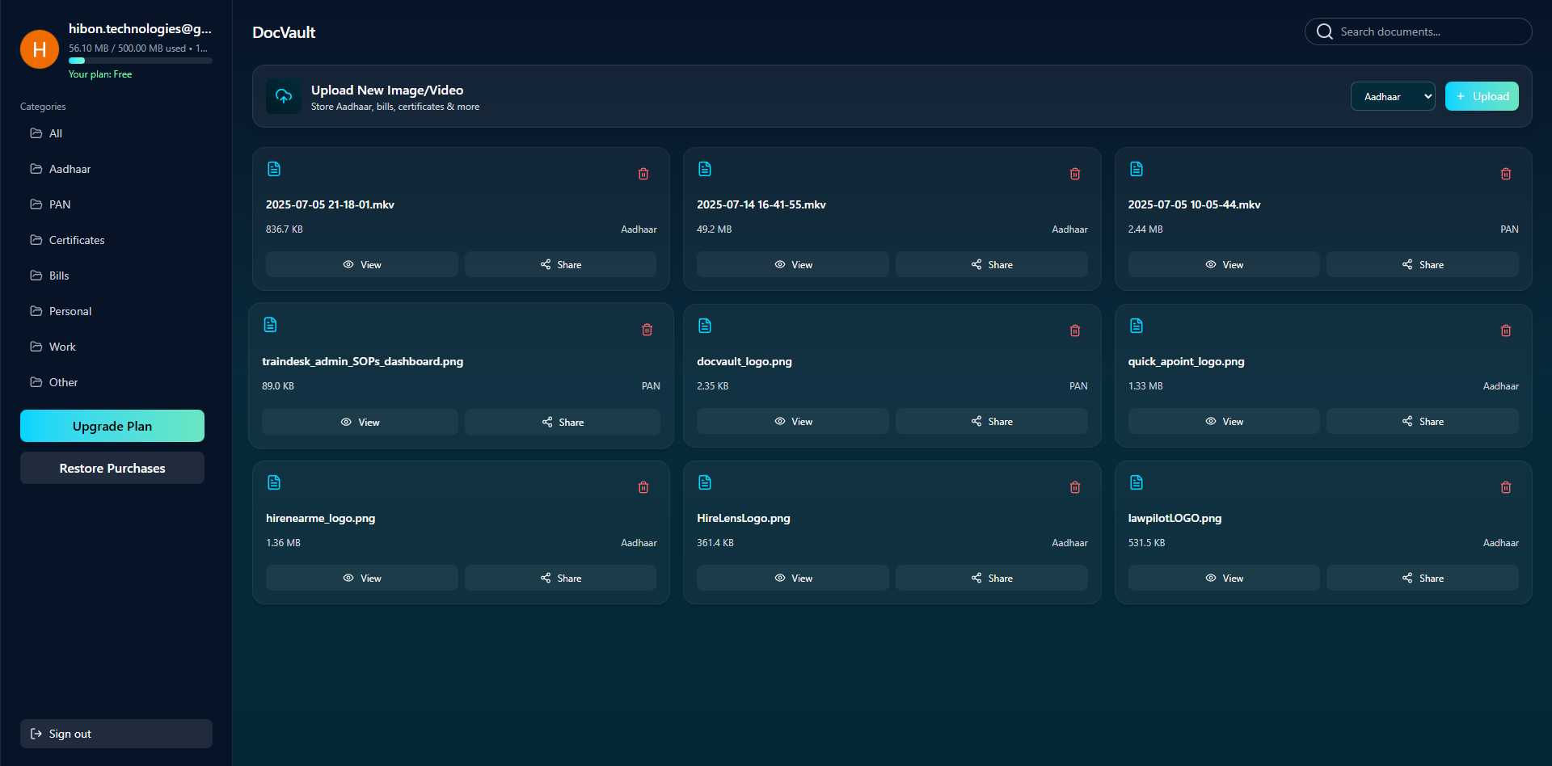Expand the Certificates folder in sidebar

[76, 240]
